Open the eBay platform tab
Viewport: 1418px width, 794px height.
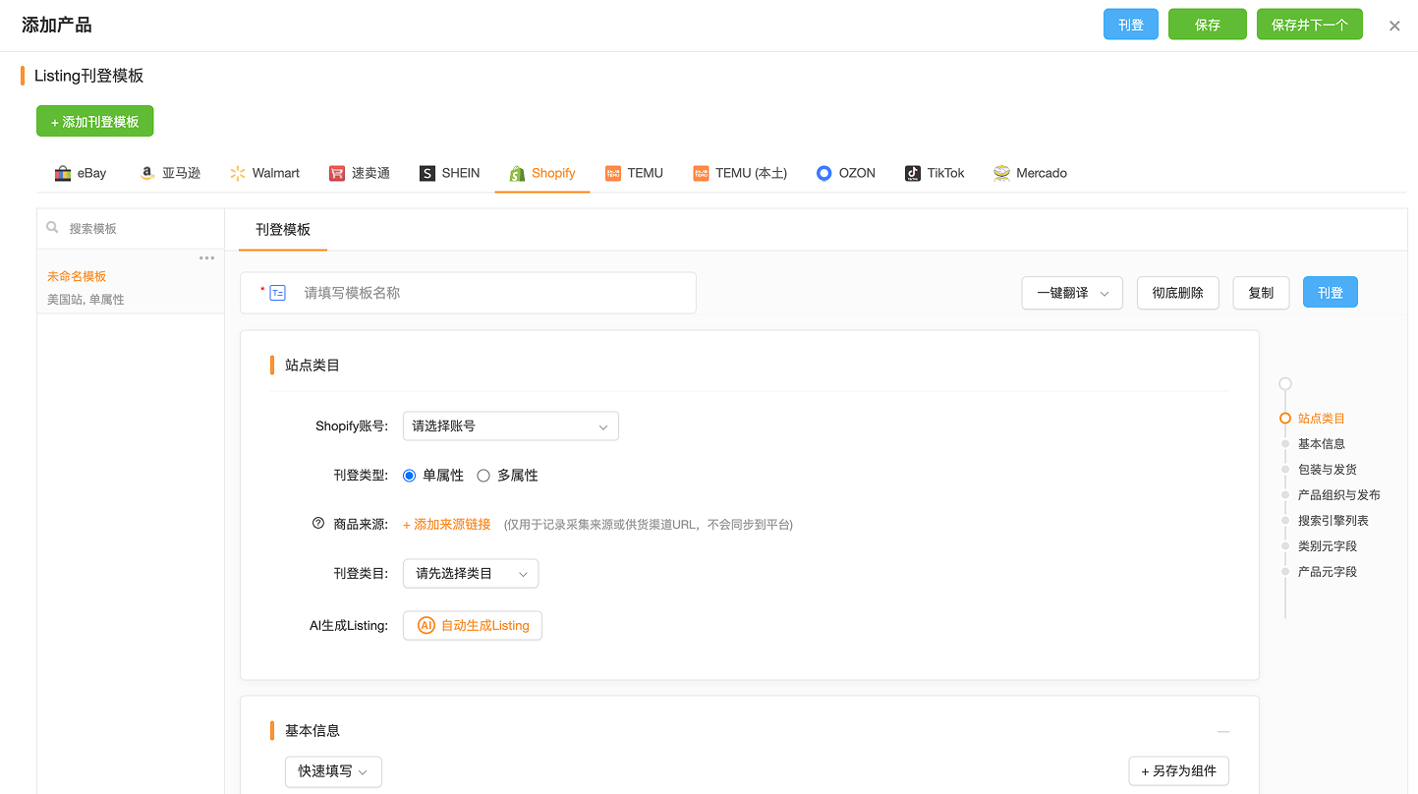click(81, 173)
